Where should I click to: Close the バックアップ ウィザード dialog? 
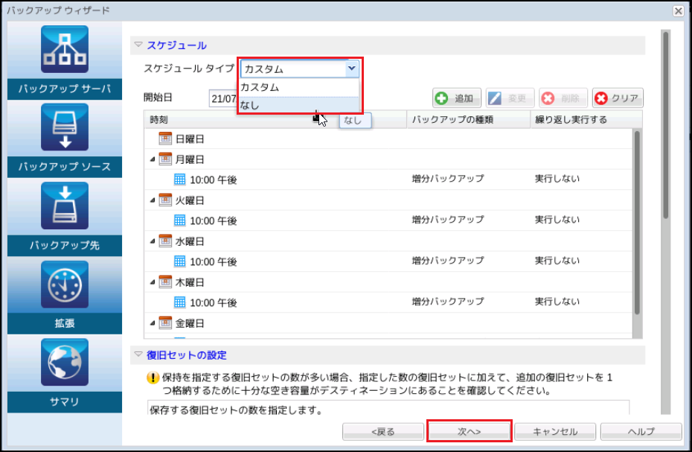[679, 10]
